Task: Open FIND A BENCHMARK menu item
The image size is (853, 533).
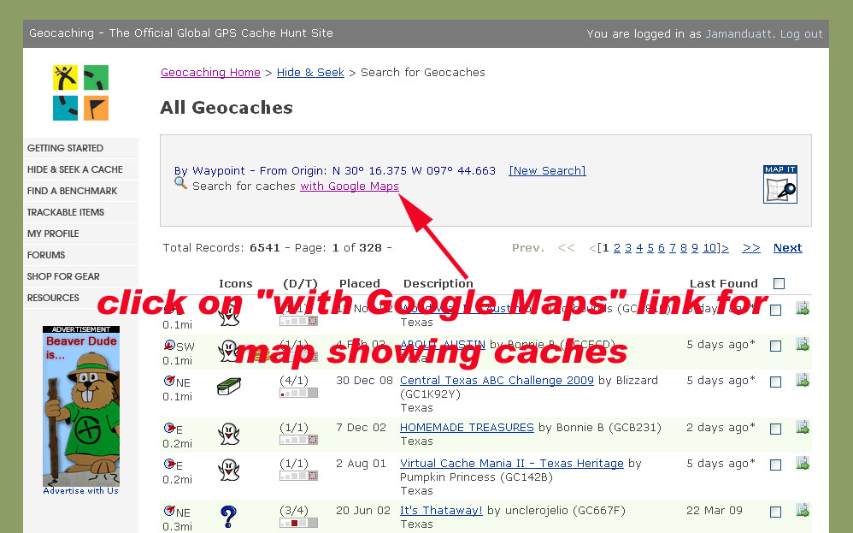Action: point(80,191)
